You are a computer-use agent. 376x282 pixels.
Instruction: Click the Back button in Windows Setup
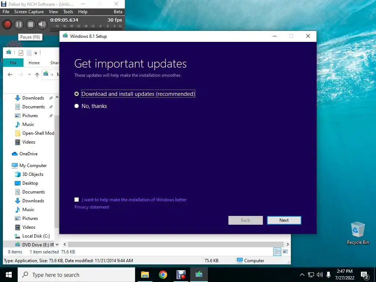(245, 220)
